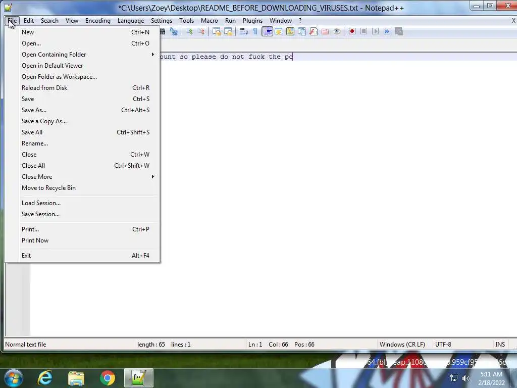This screenshot has height=388, width=517.
Task: Open the Plugins menu
Action: (252, 20)
